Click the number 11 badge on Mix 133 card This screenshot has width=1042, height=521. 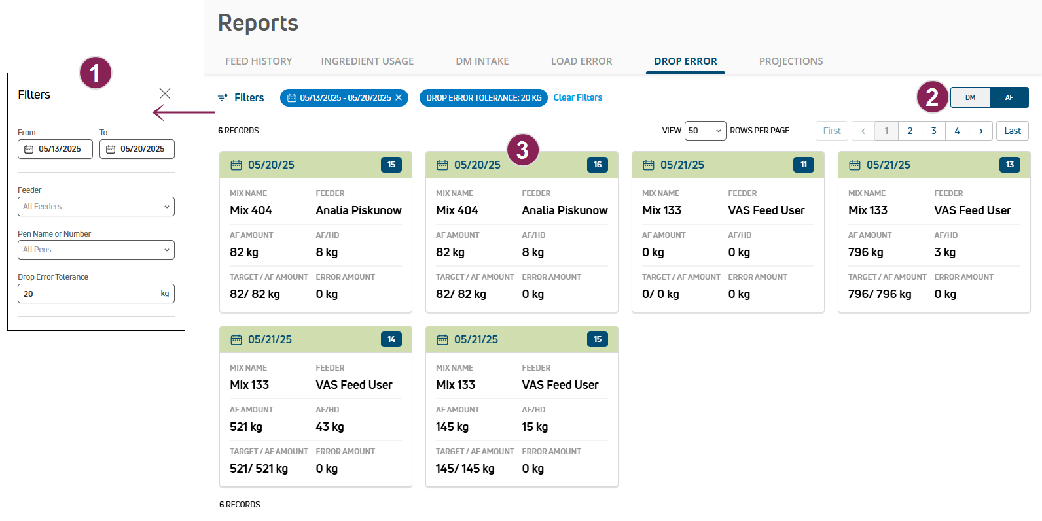pyautogui.click(x=803, y=165)
